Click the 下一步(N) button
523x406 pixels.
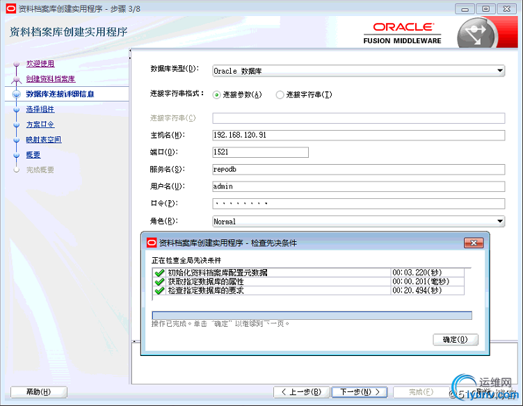[x=360, y=392]
